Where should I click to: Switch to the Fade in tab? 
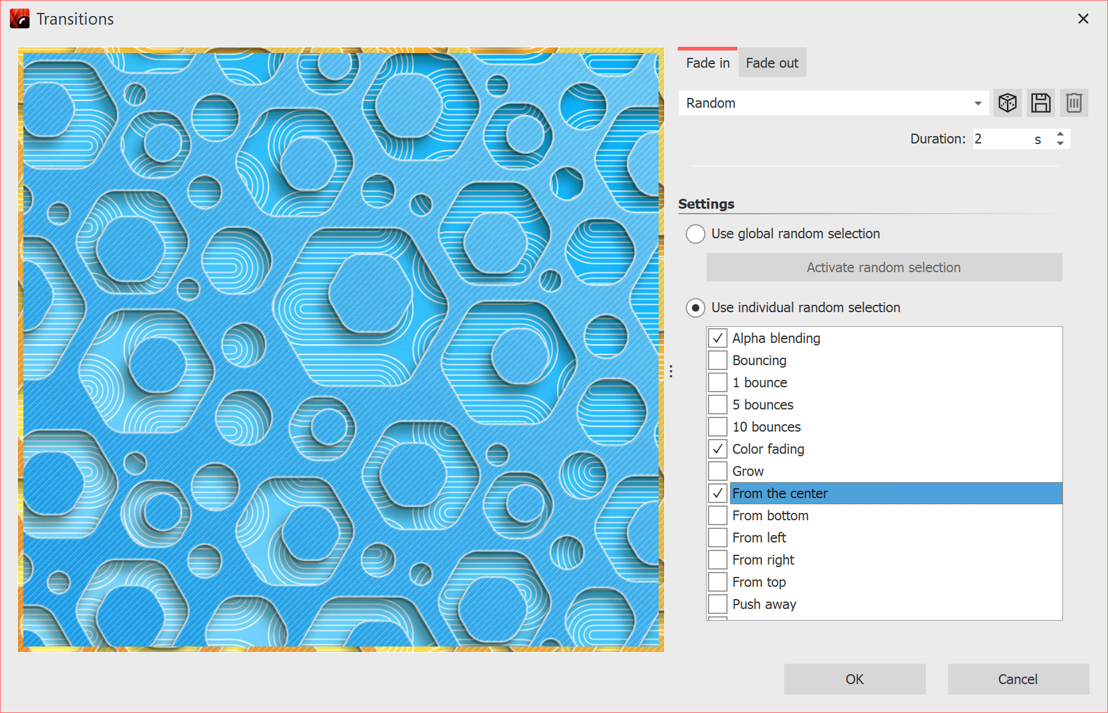[708, 63]
